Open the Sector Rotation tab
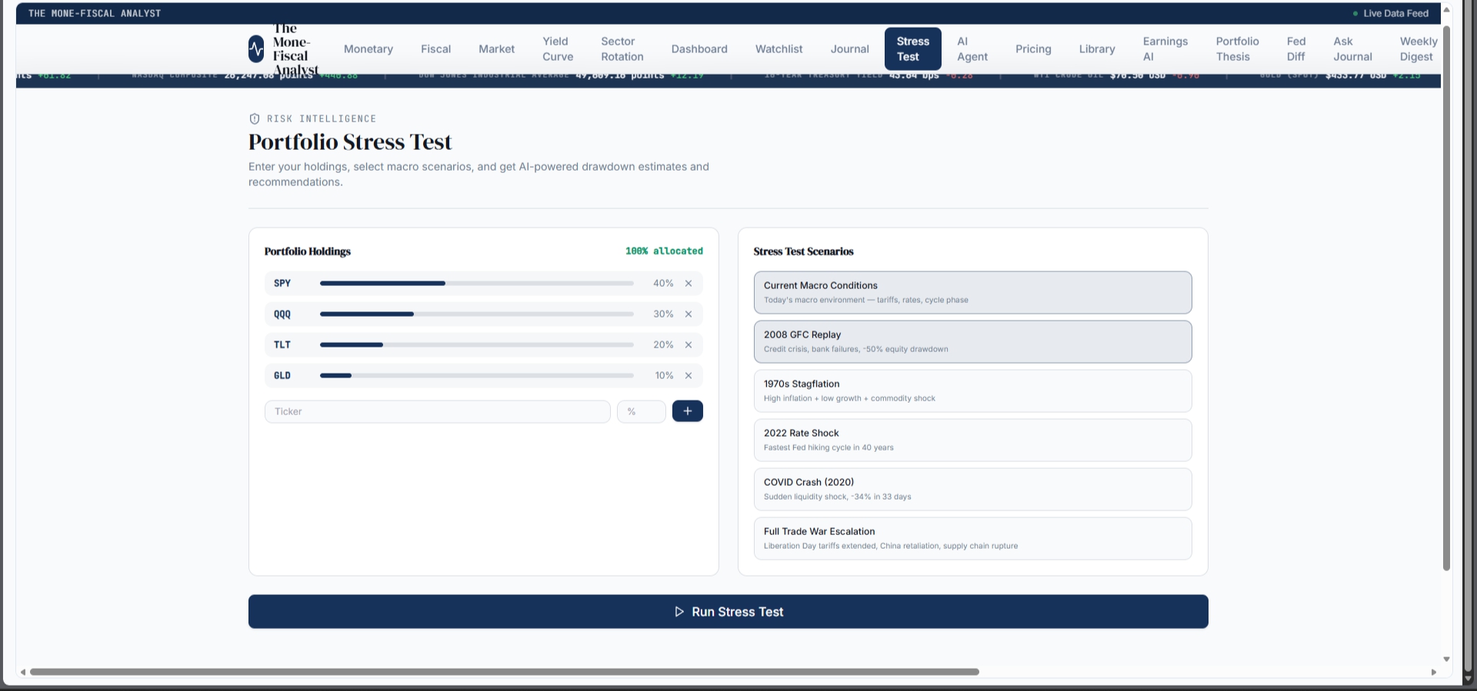Viewport: 1477px width, 691px height. click(622, 49)
